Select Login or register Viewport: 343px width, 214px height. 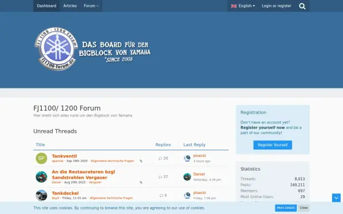click(x=277, y=6)
